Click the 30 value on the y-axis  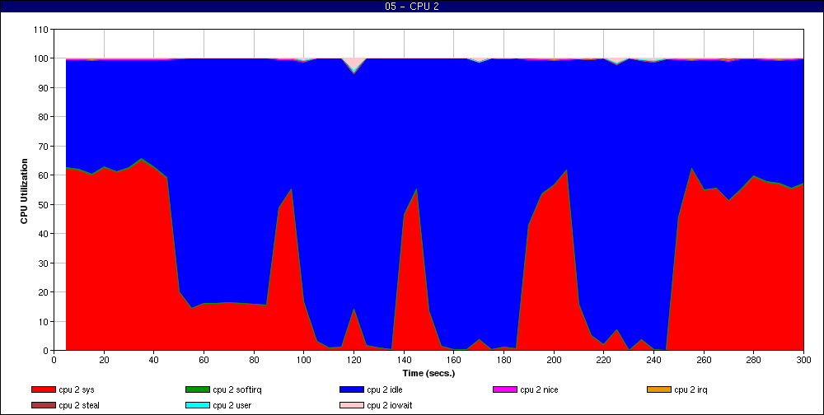coord(44,263)
